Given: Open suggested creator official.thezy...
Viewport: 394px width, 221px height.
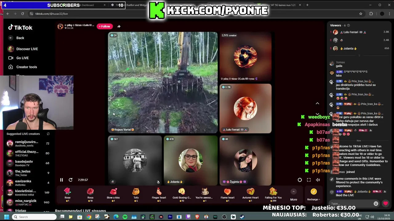Looking at the screenshot, I should coord(28,153).
